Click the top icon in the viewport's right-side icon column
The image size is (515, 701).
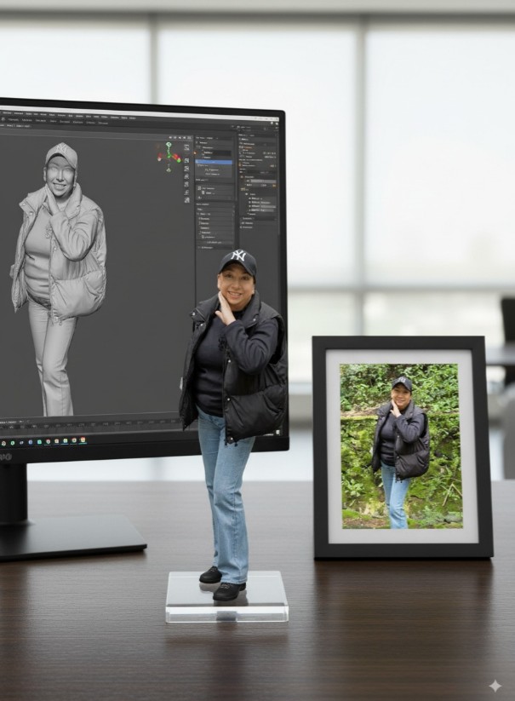click(186, 147)
